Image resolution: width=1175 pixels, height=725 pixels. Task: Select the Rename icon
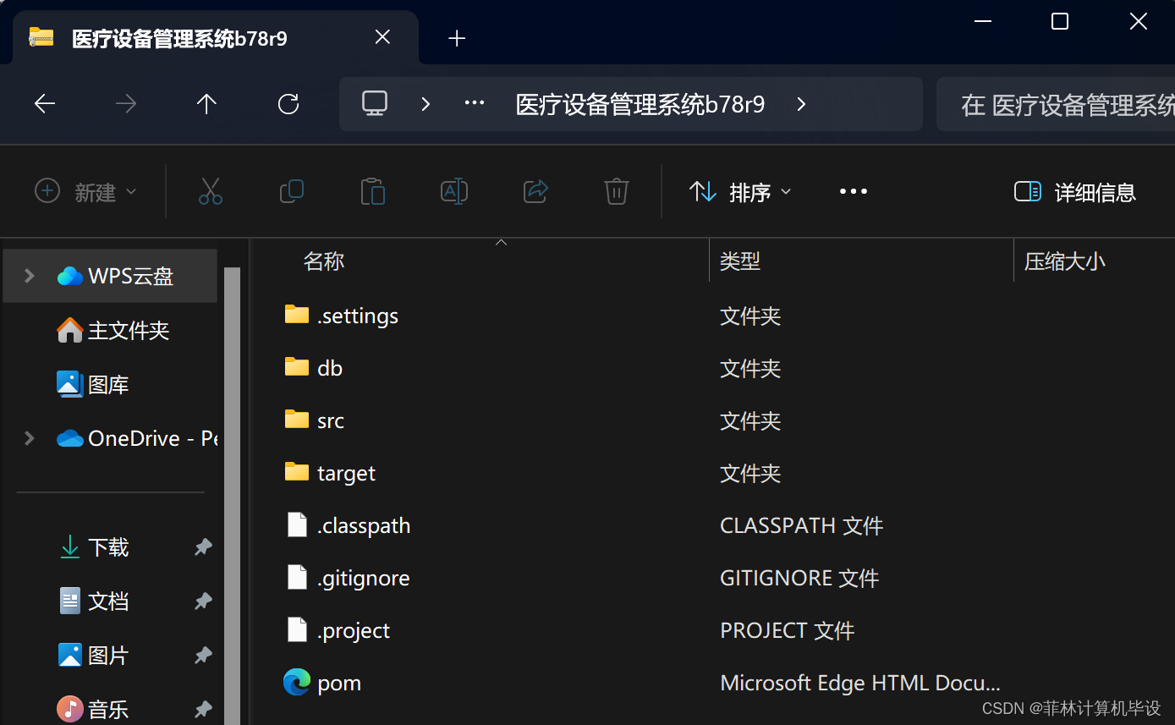(x=453, y=191)
